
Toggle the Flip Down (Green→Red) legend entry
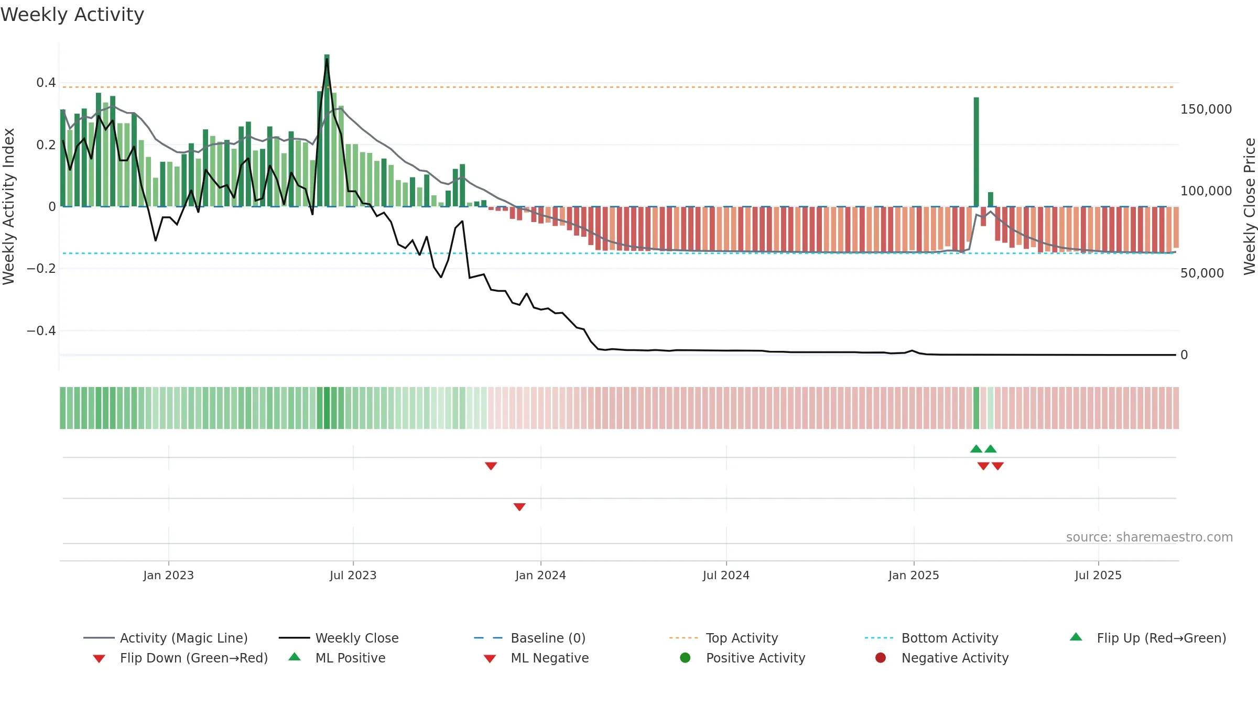click(180, 658)
